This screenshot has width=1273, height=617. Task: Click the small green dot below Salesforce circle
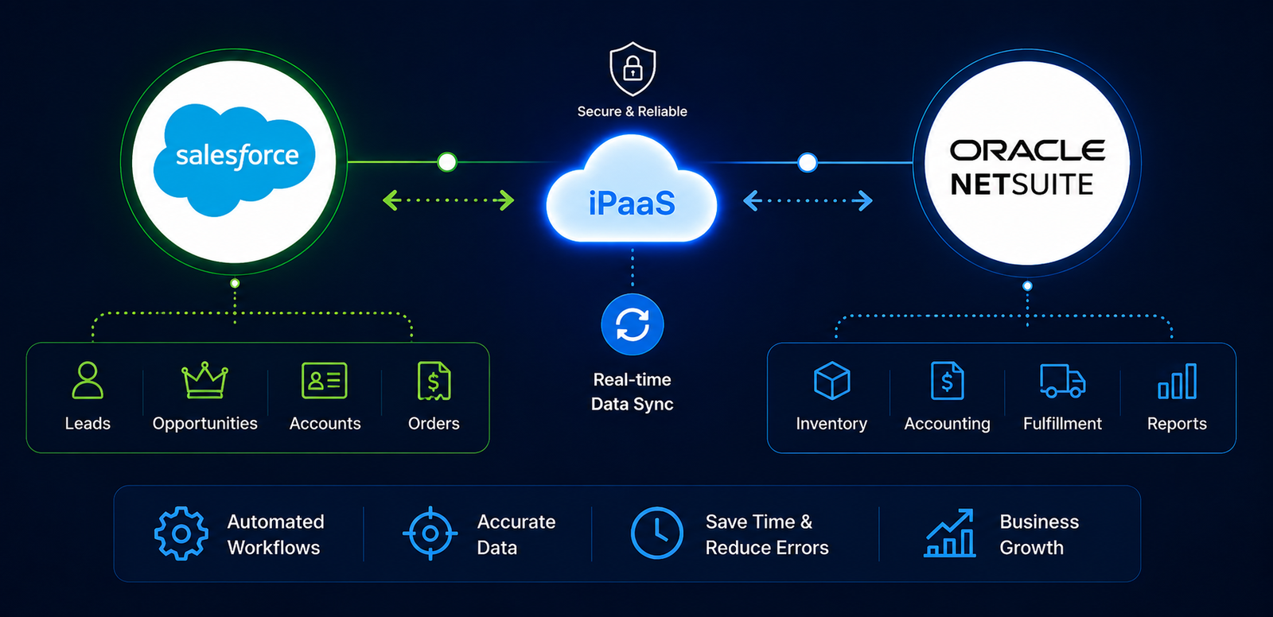point(235,283)
